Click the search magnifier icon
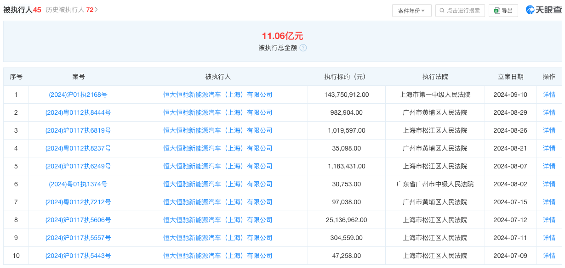The height and width of the screenshot is (268, 565). 442,11
